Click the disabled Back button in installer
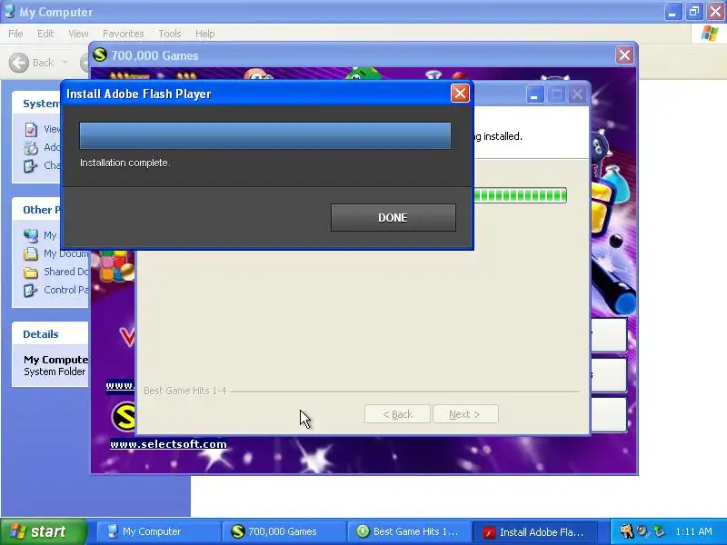727x545 pixels. [397, 414]
